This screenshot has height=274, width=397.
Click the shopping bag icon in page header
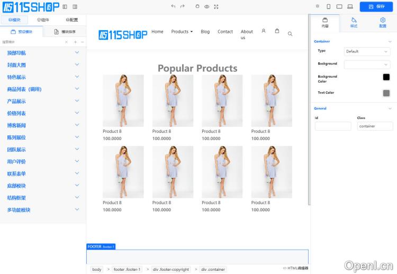click(277, 31)
